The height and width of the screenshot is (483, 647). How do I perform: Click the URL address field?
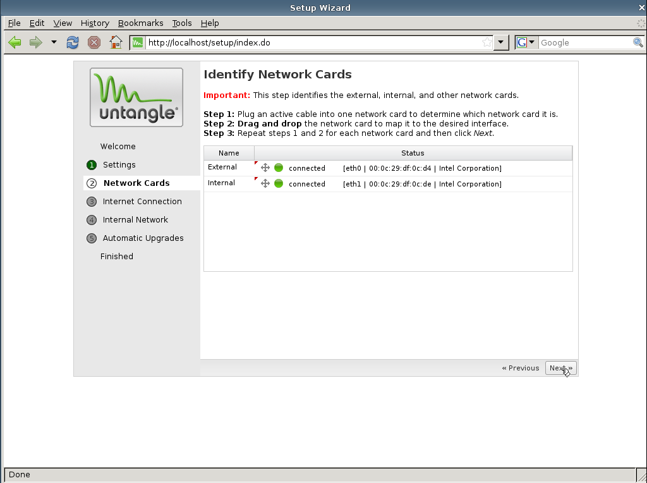tap(313, 42)
